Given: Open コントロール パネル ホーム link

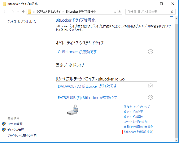Looking at the screenshot, I should point(22,22).
